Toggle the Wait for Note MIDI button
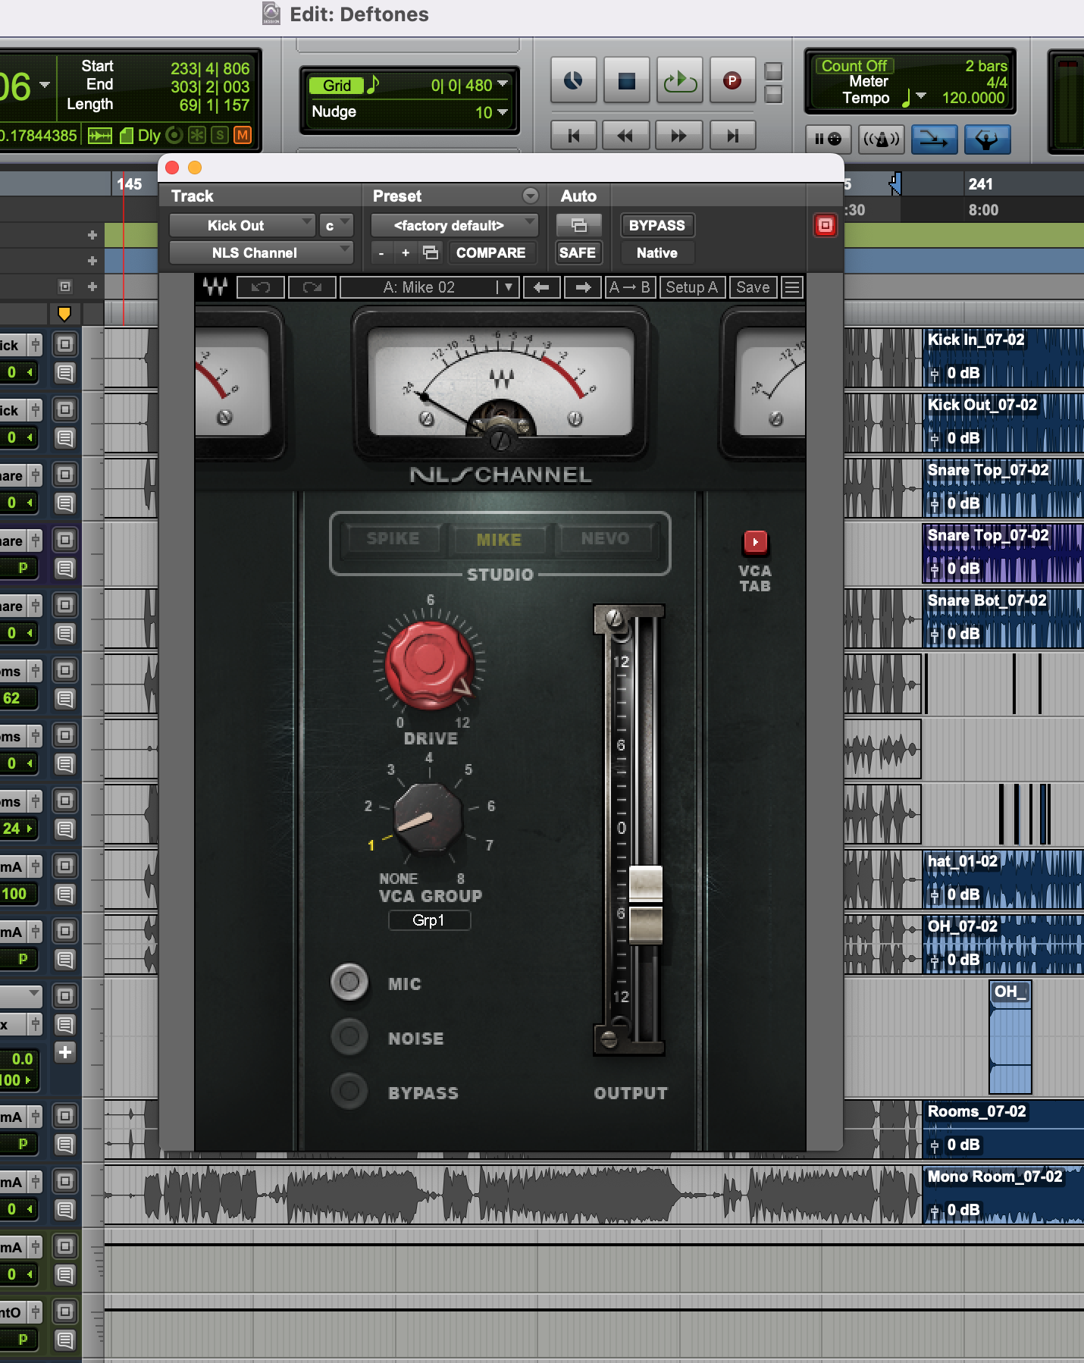Viewport: 1084px width, 1363px height. click(x=828, y=139)
